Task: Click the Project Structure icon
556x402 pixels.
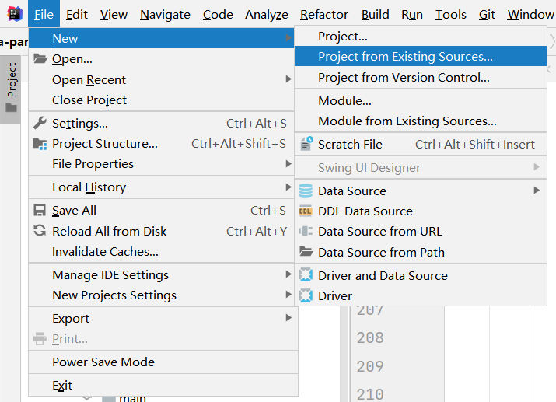Action: [x=40, y=143]
